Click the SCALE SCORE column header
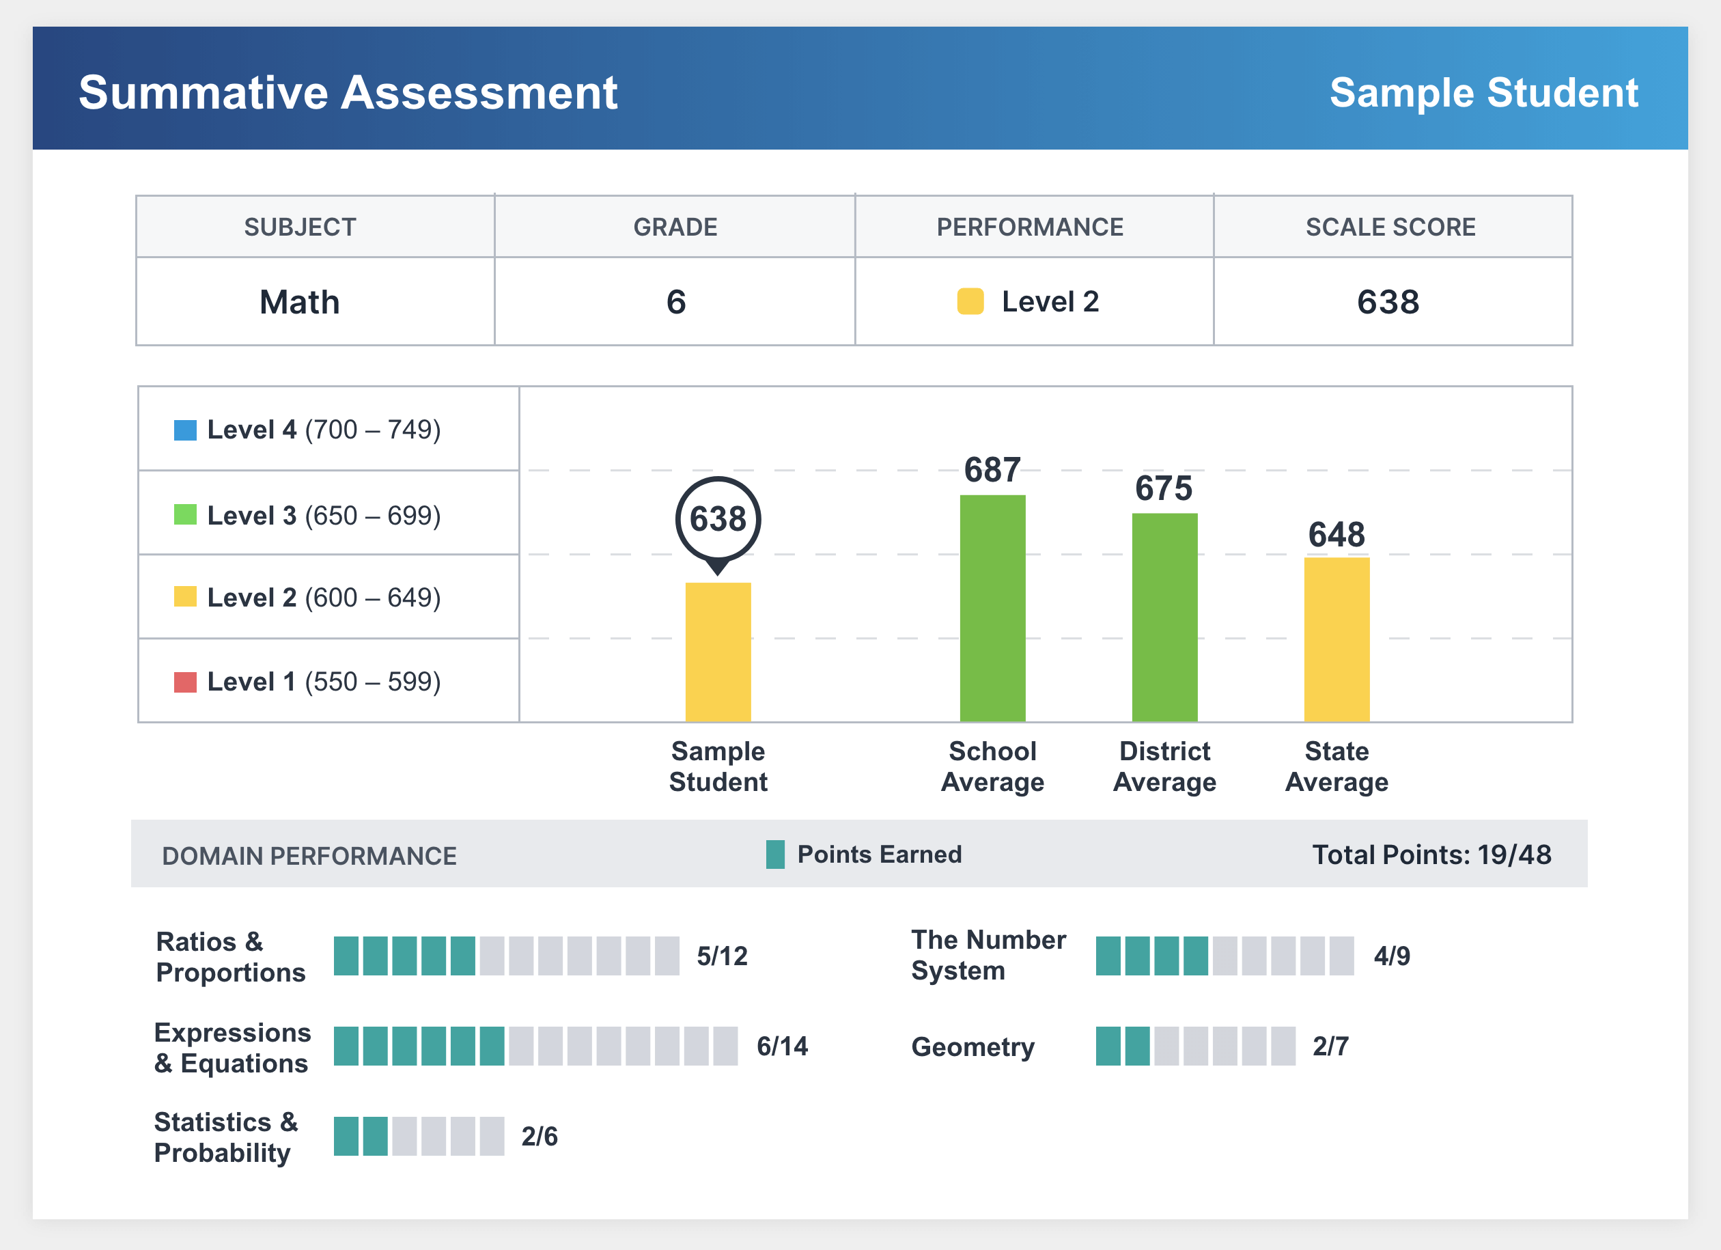The width and height of the screenshot is (1721, 1250). tap(1390, 227)
